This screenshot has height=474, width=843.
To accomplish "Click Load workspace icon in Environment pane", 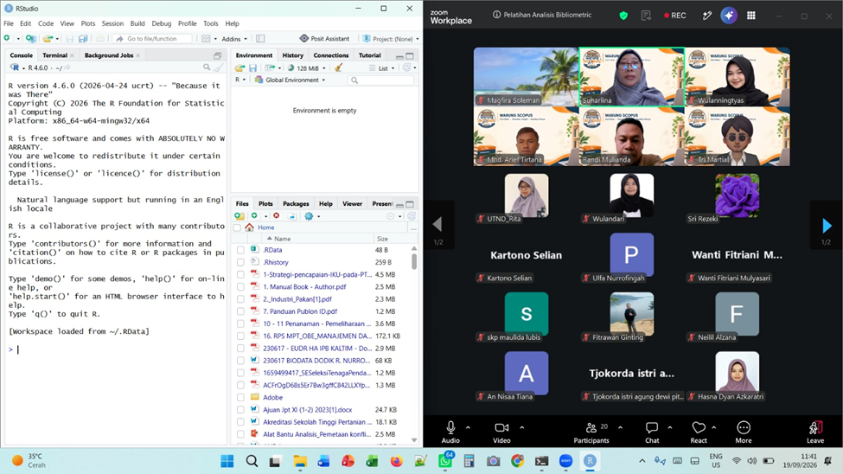I will coord(239,68).
